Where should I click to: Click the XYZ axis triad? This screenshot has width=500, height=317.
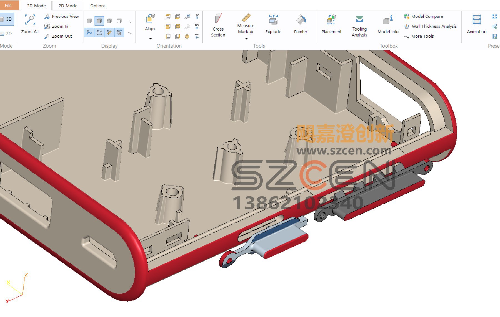tap(17, 288)
